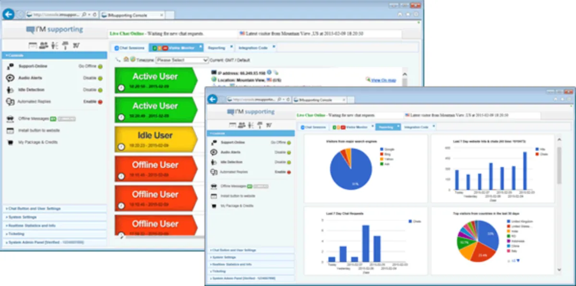Go back using the back window's browser arrow
The height and width of the screenshot is (286, 576).
tap(8, 14)
